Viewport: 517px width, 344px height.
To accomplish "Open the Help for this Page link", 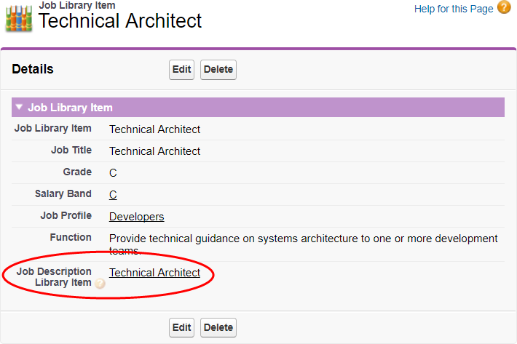I will [x=454, y=9].
